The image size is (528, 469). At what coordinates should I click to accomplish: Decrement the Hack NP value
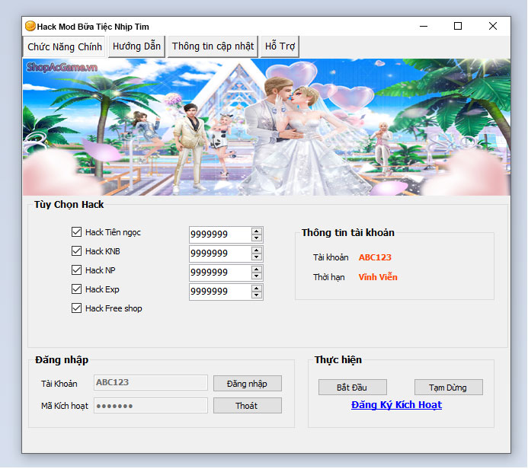(x=257, y=276)
